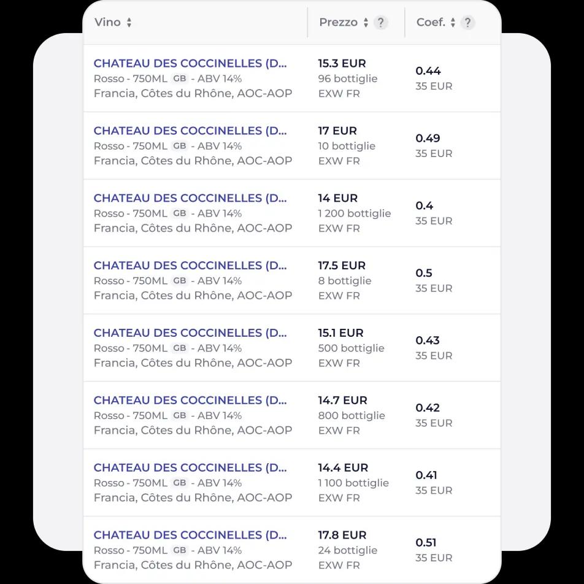Click quantity '800 bottiglie'

click(352, 416)
